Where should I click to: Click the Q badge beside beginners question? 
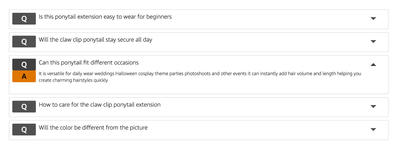tap(24, 19)
